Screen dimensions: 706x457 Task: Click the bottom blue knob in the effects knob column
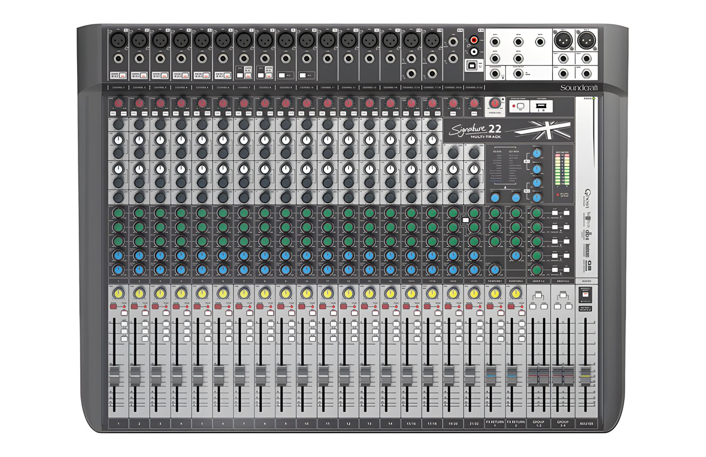(537, 198)
